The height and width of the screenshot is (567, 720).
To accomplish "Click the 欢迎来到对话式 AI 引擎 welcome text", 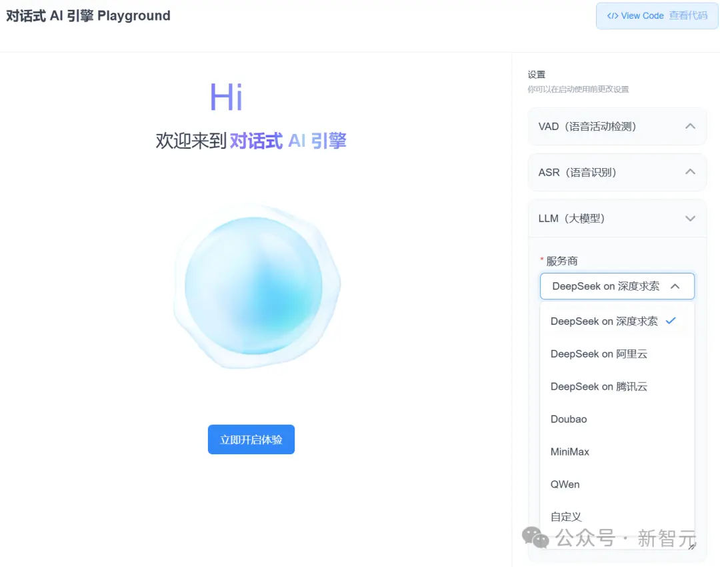I will [x=251, y=141].
